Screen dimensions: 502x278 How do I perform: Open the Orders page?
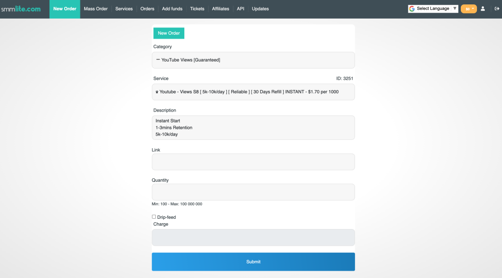pyautogui.click(x=147, y=9)
